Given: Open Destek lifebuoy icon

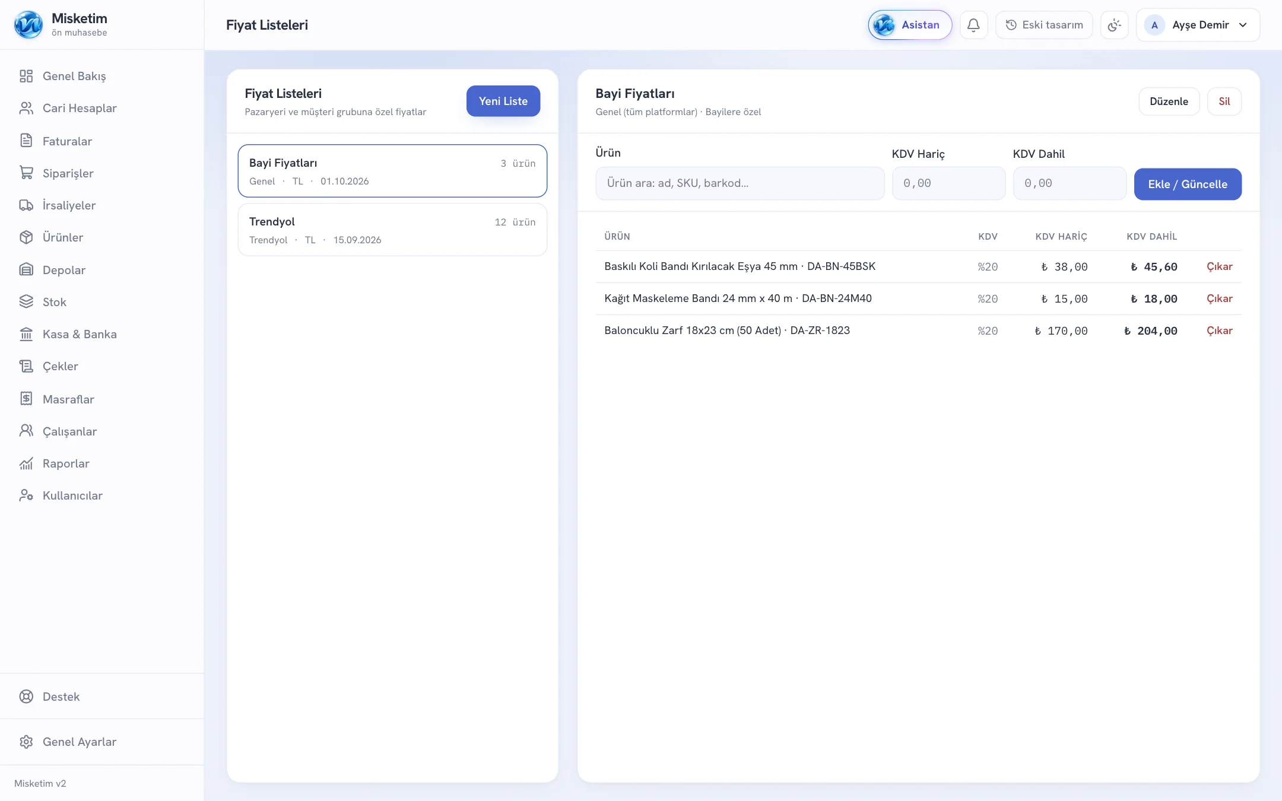Looking at the screenshot, I should [x=26, y=697].
